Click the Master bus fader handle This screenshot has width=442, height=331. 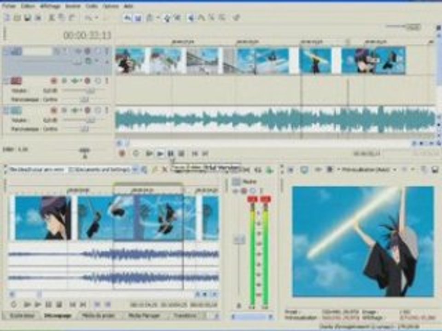click(239, 240)
